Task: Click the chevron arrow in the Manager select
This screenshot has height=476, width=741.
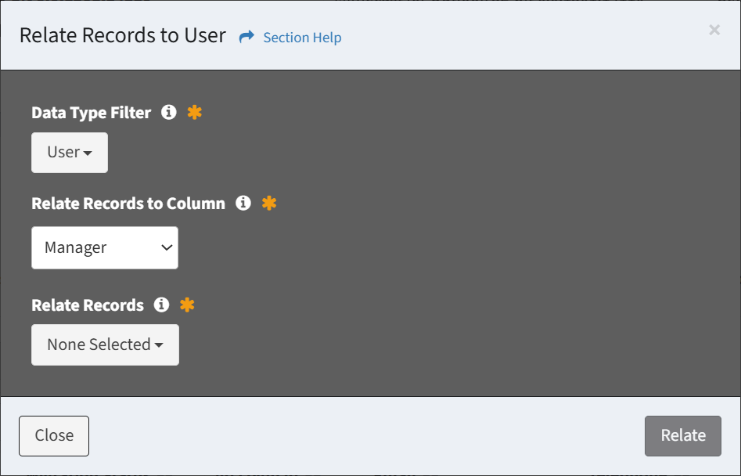Action: 166,248
